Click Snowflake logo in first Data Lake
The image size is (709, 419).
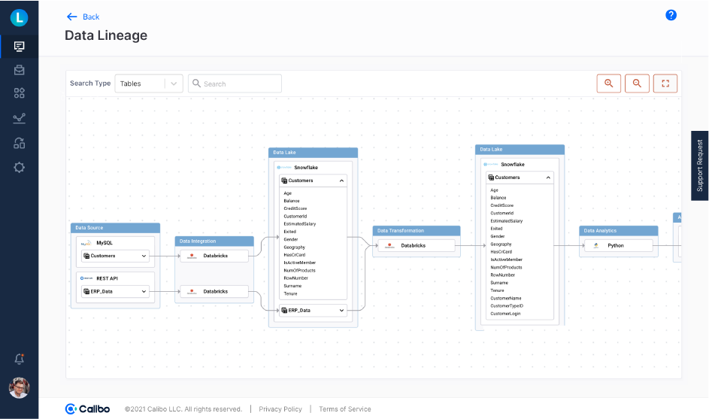[284, 168]
